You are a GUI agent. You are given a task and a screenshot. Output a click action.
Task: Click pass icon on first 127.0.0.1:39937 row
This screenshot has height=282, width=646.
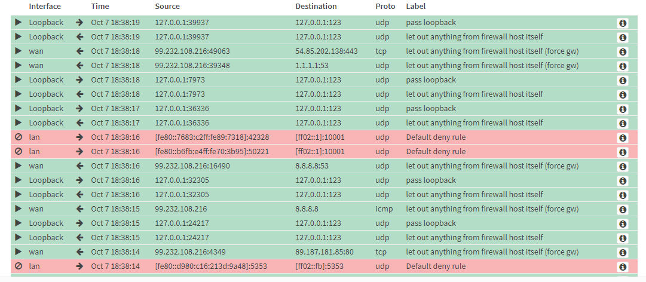click(x=18, y=22)
